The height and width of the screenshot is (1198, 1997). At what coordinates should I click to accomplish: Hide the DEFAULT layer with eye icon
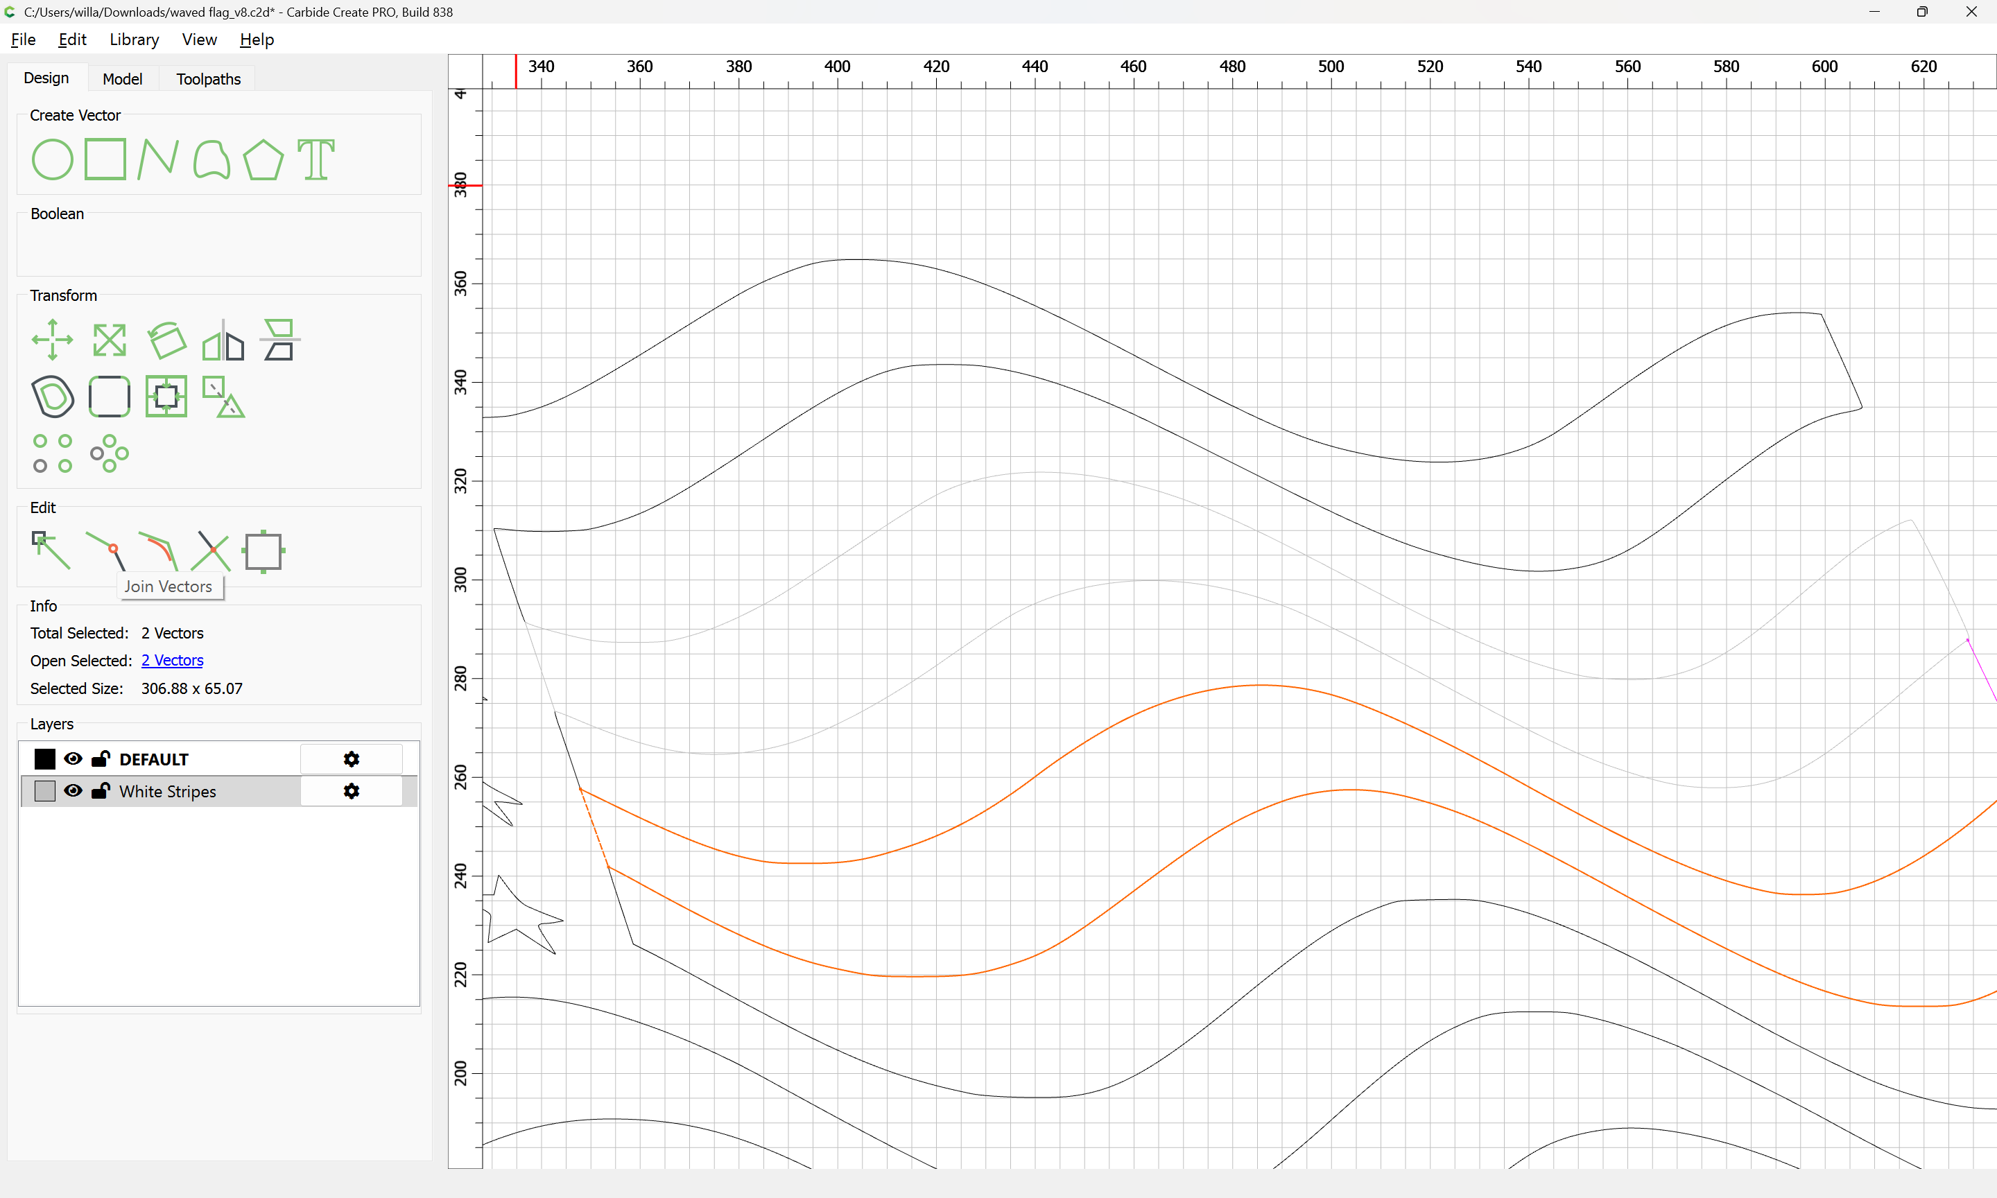pos(74,759)
